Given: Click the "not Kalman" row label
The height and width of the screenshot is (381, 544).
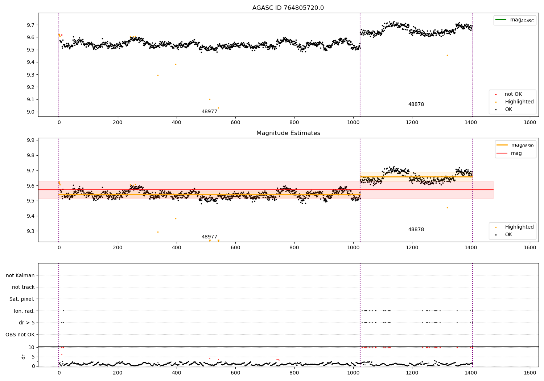Looking at the screenshot, I should point(20,275).
